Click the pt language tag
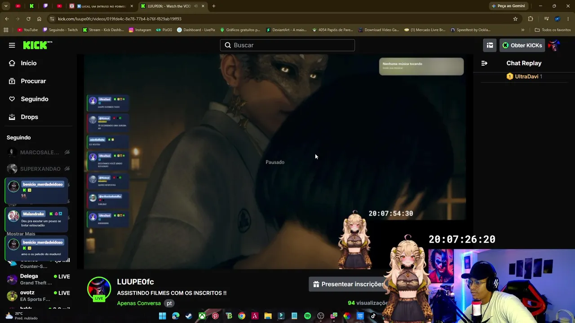575x323 pixels. [169, 303]
